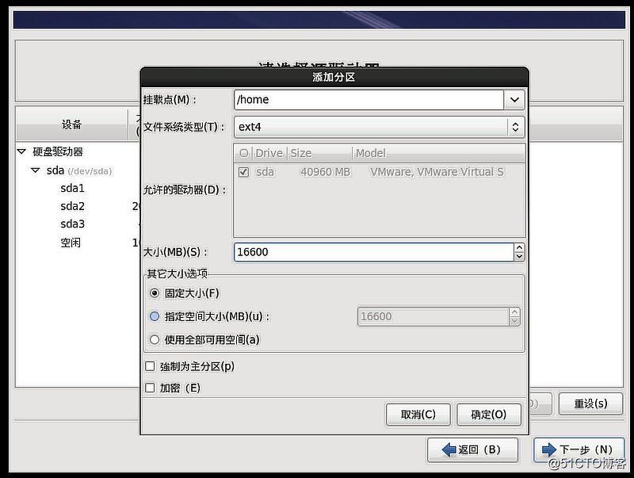Toggle the sda drive checkbox

pyautogui.click(x=243, y=172)
